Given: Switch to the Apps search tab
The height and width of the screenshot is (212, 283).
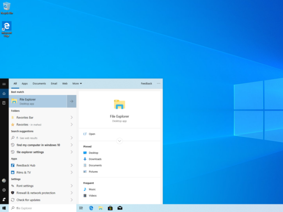Looking at the screenshot, I should 25,84.
